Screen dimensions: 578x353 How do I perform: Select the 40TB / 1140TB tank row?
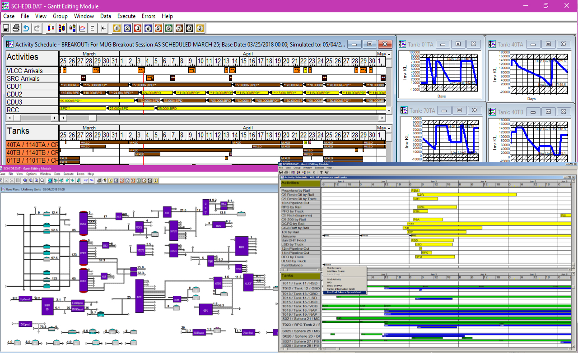[32, 152]
